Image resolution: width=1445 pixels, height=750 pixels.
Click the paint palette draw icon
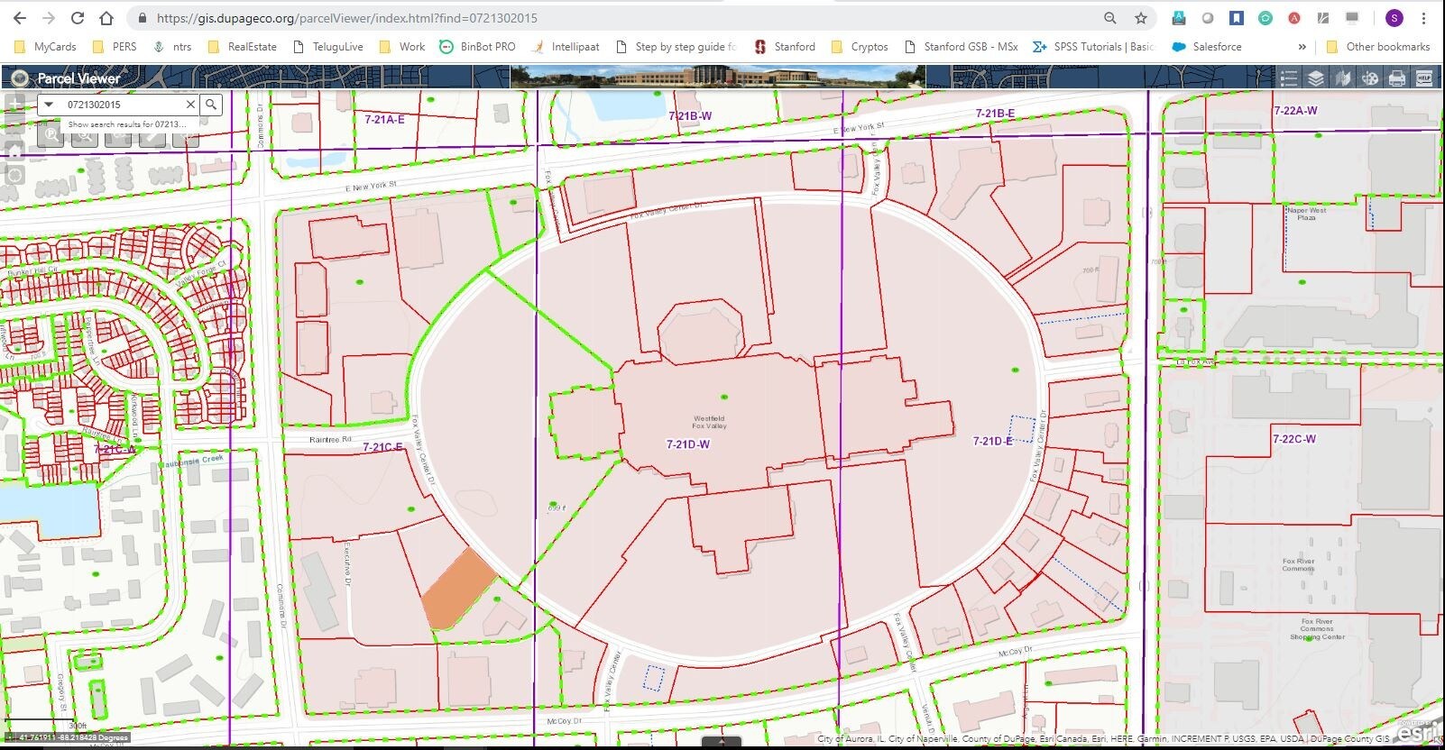pyautogui.click(x=1370, y=78)
